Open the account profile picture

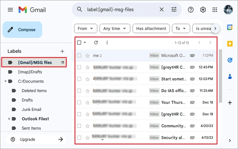(x=228, y=10)
